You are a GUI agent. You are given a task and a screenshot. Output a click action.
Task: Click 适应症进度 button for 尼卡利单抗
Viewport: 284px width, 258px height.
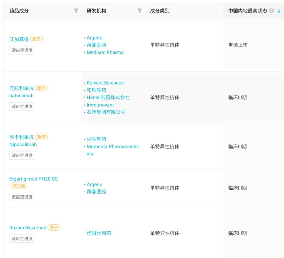coord(22,155)
